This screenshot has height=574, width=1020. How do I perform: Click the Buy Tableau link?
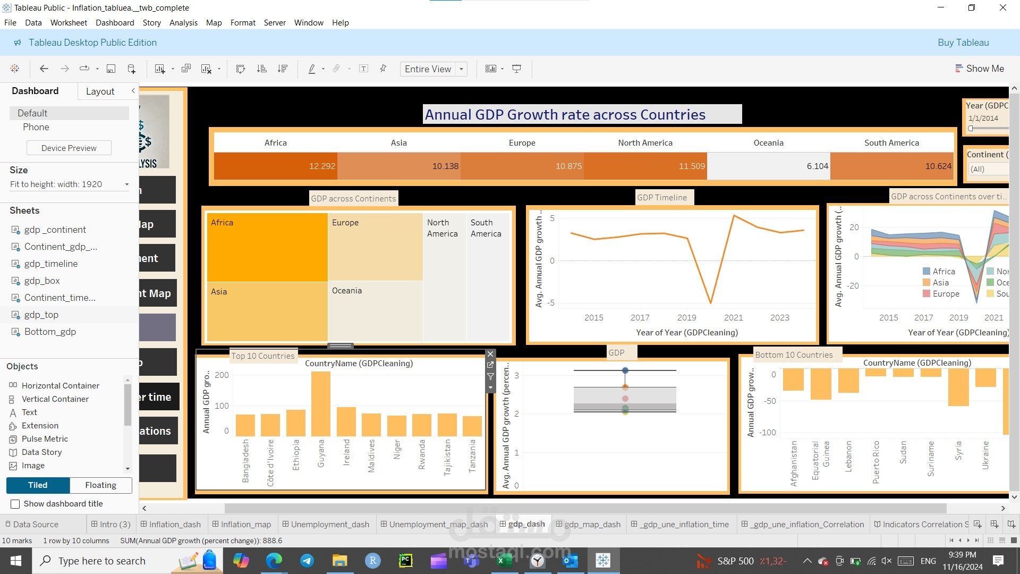[x=963, y=43]
